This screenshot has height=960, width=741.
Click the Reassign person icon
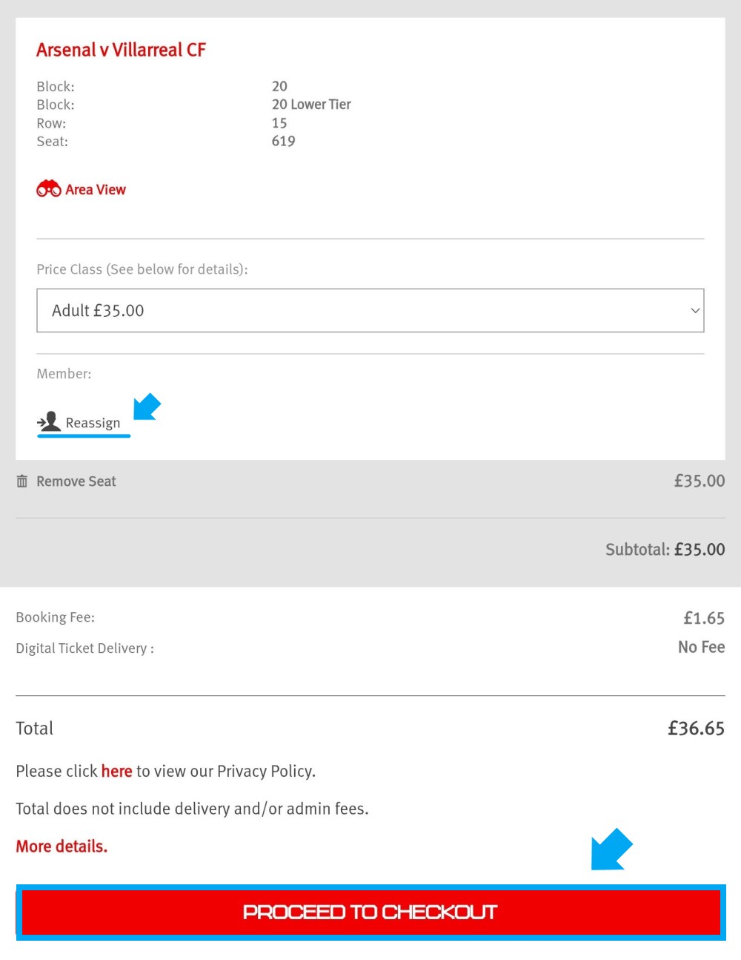point(49,421)
